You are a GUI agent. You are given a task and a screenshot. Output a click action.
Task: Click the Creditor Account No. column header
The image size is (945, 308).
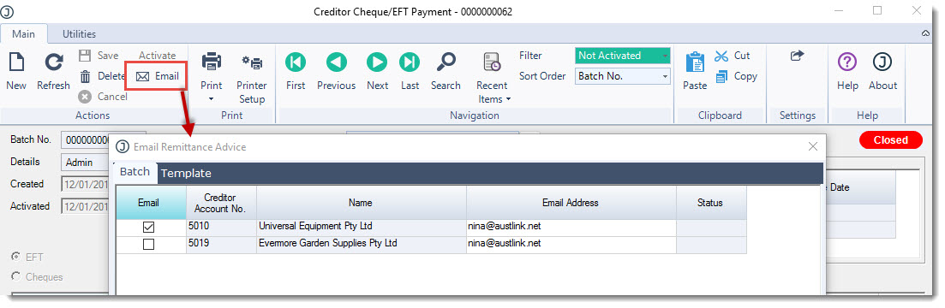point(221,203)
